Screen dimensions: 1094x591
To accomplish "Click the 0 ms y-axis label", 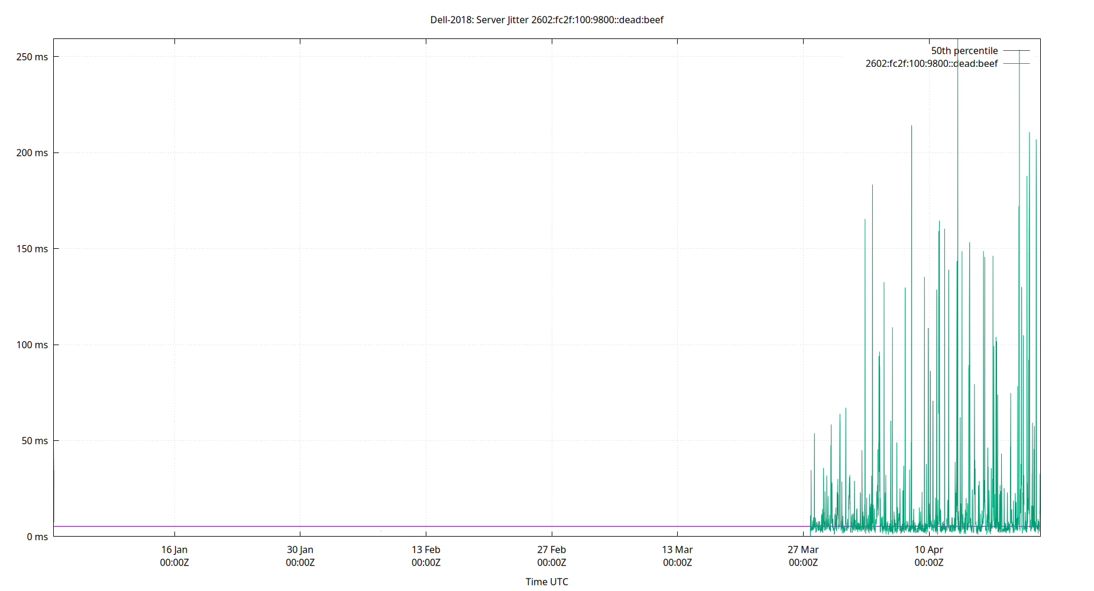I will click(38, 537).
